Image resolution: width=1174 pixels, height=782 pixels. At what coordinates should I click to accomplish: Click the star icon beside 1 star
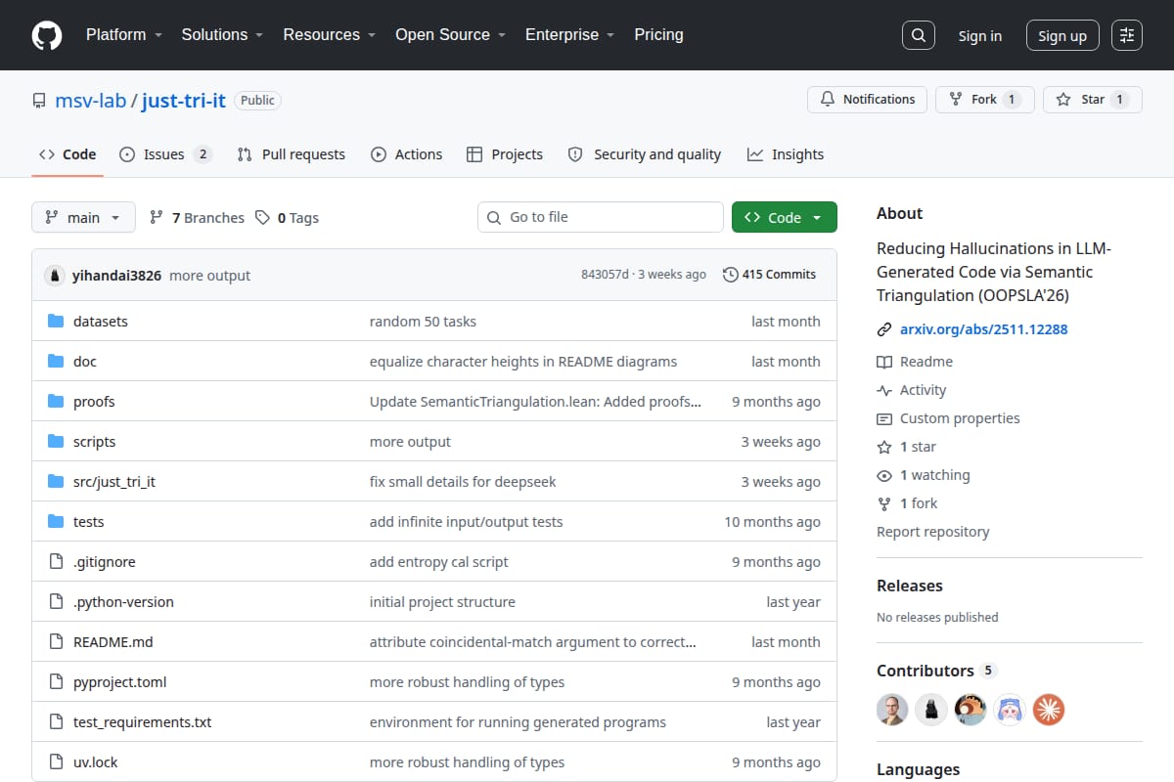pyautogui.click(x=884, y=447)
